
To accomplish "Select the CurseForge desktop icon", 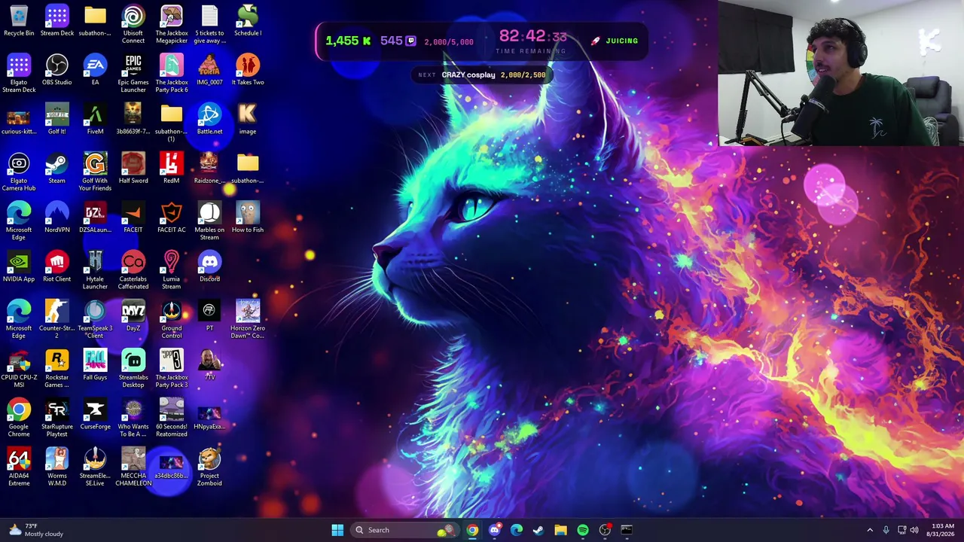I will pyautogui.click(x=95, y=414).
